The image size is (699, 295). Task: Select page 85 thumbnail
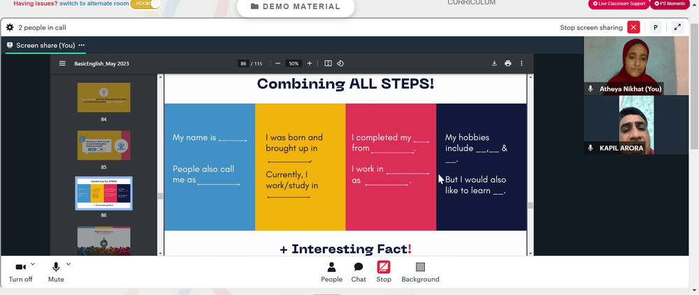(x=104, y=146)
